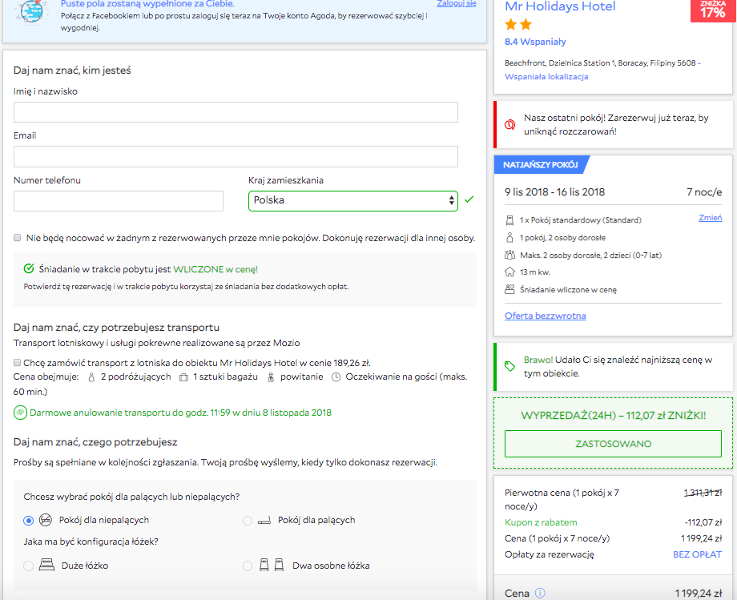Click the large bed icon
Image resolution: width=737 pixels, height=600 pixels.
coord(46,566)
